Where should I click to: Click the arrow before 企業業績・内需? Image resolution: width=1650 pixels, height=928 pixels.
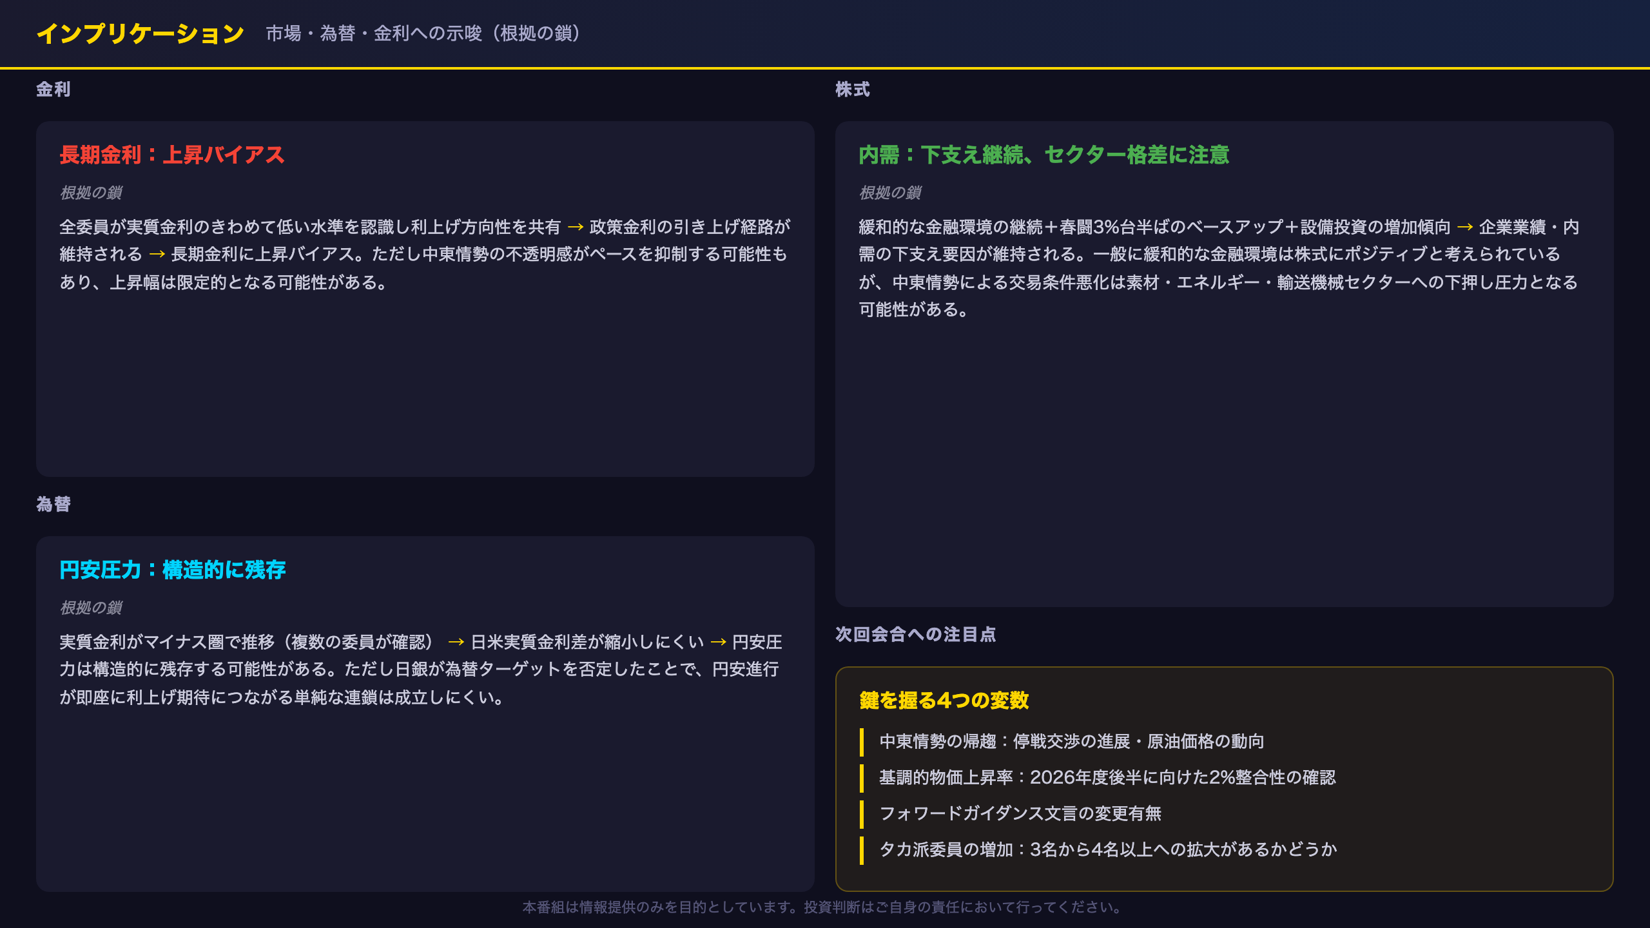pos(1464,227)
